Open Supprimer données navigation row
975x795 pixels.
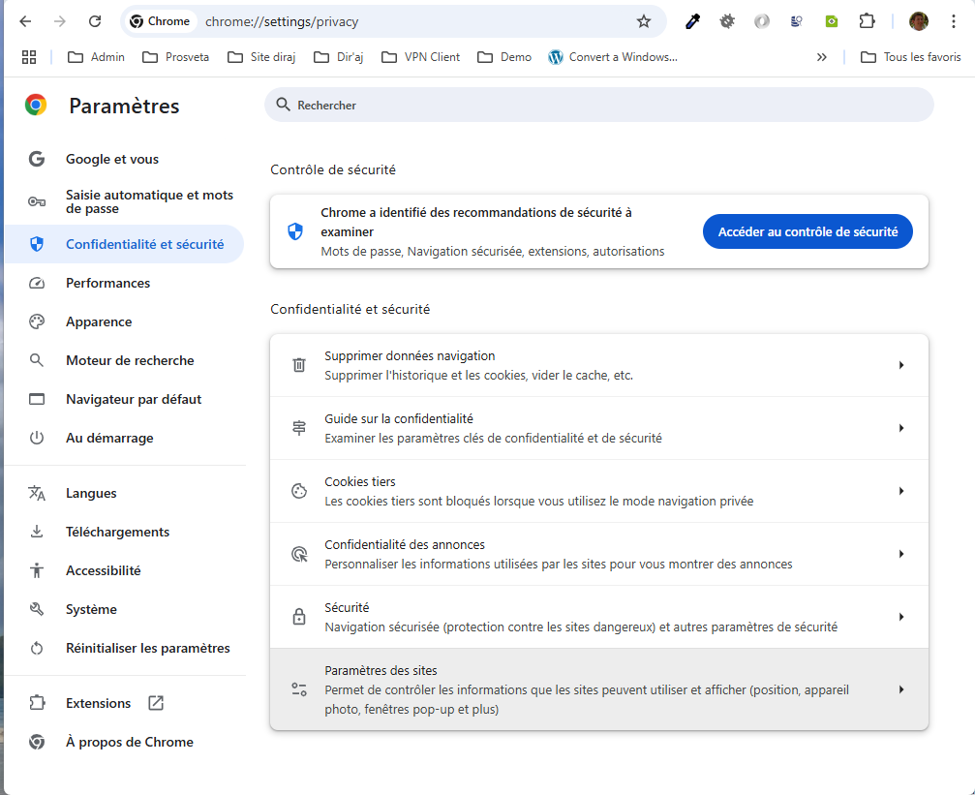(x=598, y=365)
